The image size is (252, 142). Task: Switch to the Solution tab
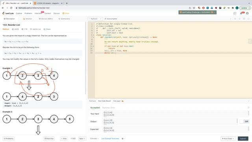pos(28,19)
